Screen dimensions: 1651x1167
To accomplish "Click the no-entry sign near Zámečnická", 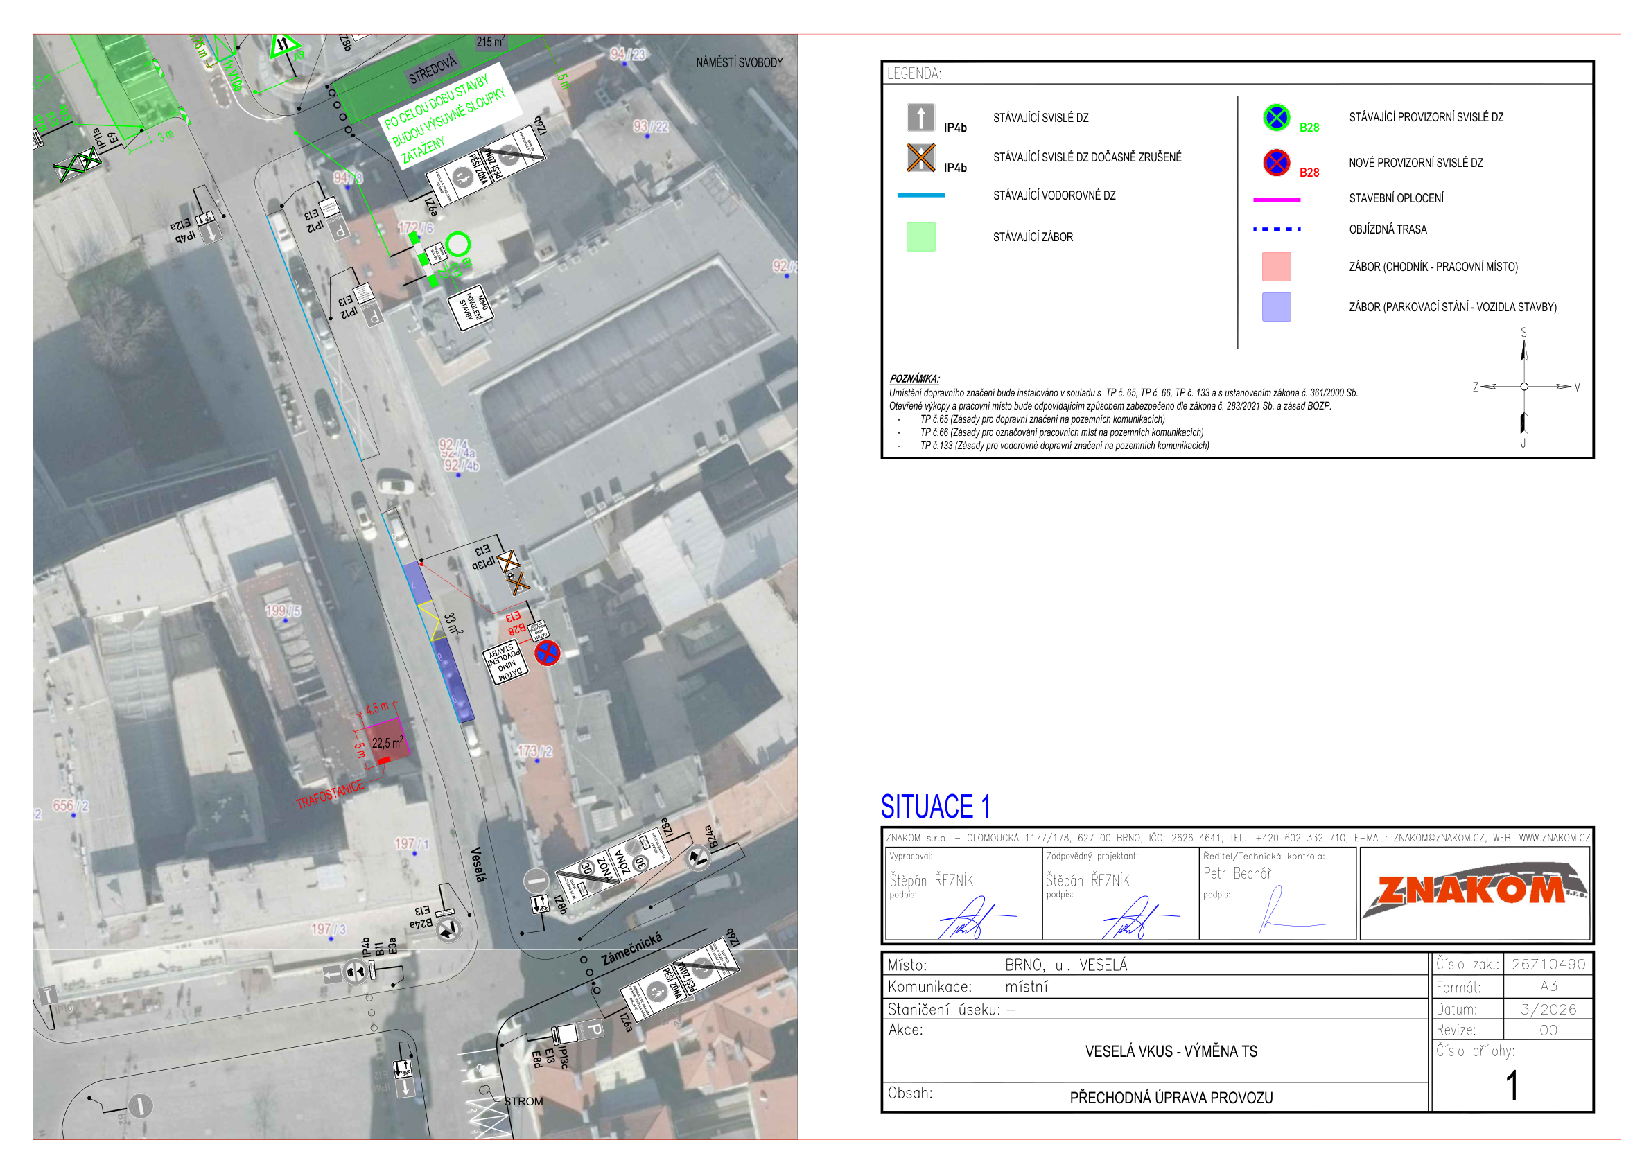I will (x=536, y=880).
